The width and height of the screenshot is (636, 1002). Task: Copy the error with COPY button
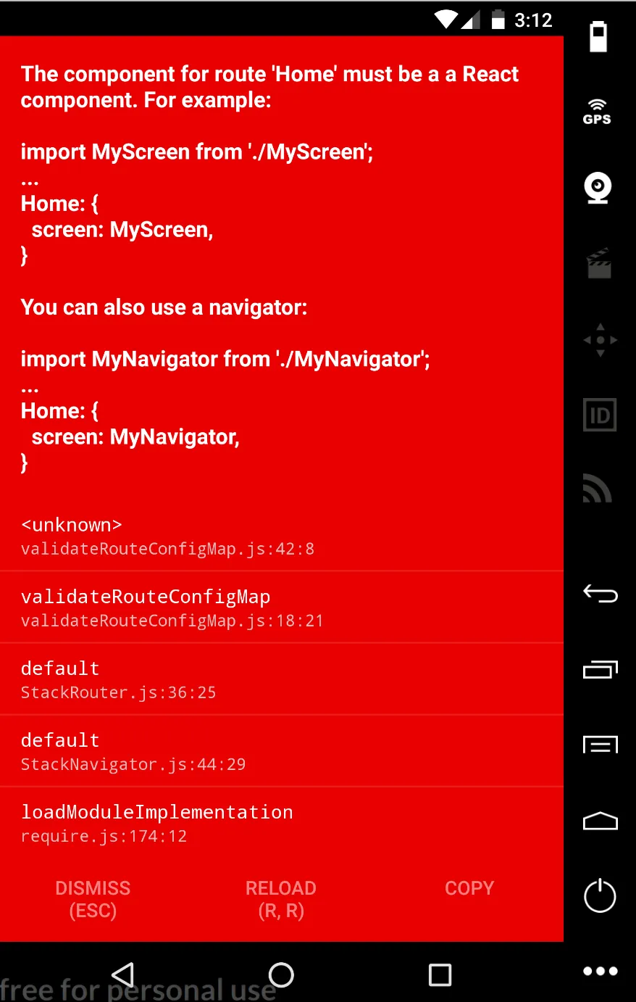469,888
